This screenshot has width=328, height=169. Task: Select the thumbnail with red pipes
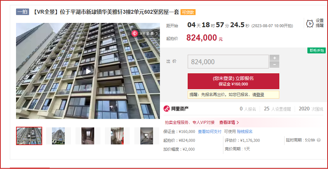117,136
